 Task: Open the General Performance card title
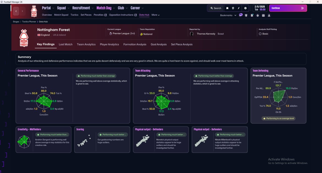[x=28, y=71]
